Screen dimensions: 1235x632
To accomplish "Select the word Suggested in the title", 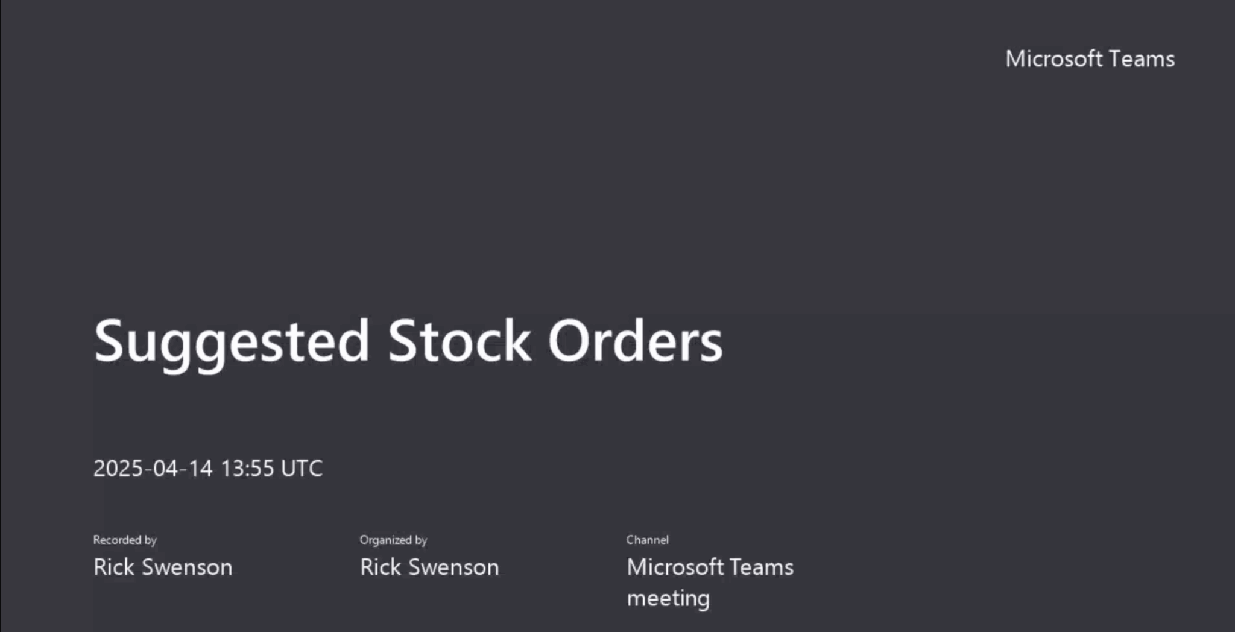I will 232,341.
